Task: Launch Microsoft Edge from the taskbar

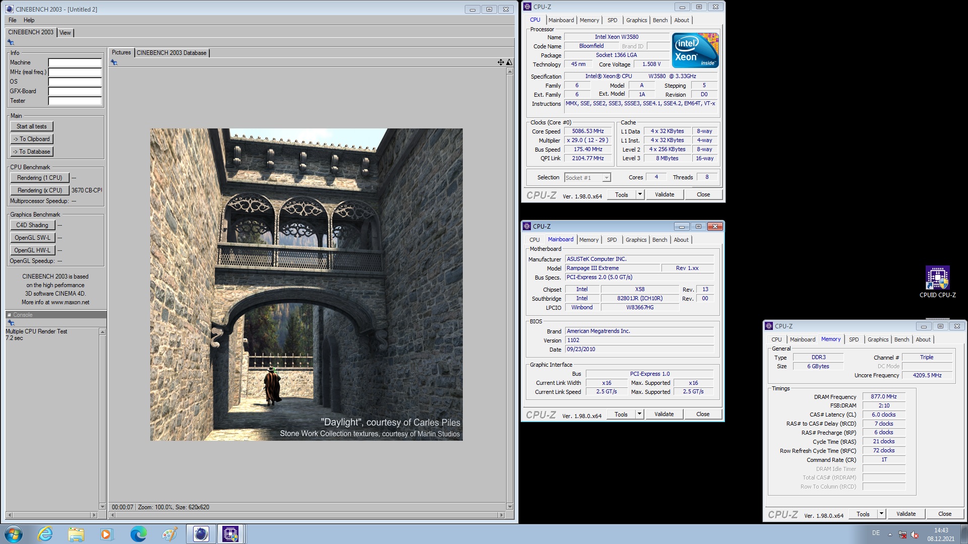Action: pos(138,534)
